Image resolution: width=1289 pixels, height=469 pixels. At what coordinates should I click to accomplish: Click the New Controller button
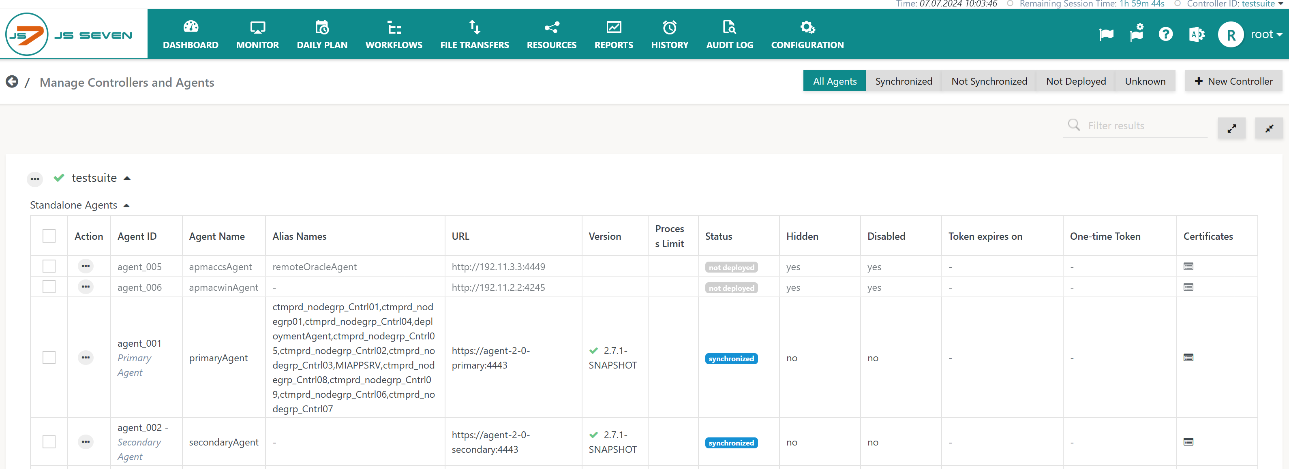[1233, 81]
